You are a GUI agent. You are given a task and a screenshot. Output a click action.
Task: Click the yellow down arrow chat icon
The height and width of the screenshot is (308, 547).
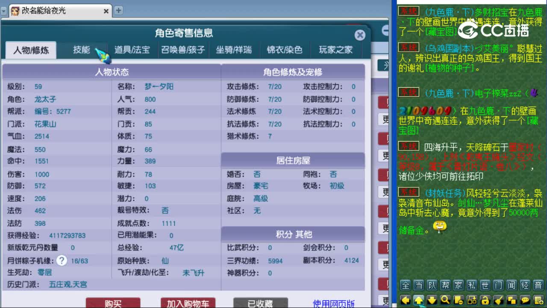click(x=432, y=300)
